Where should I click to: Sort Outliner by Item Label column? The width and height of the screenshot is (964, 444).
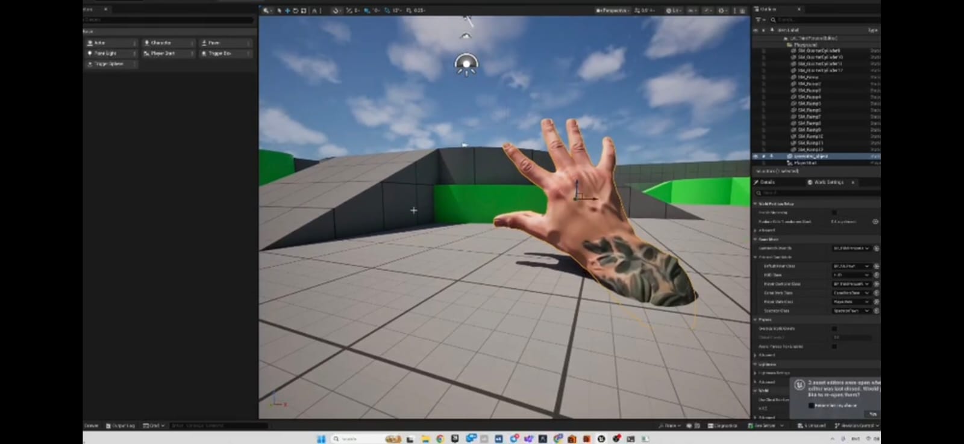tap(788, 29)
